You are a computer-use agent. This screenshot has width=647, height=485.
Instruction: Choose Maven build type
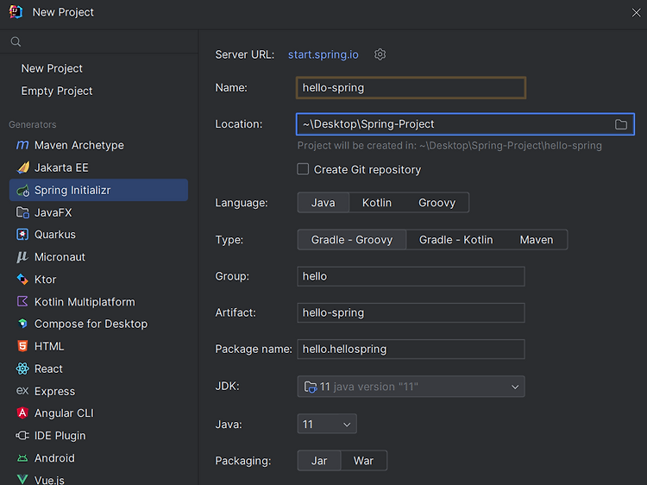[537, 240]
